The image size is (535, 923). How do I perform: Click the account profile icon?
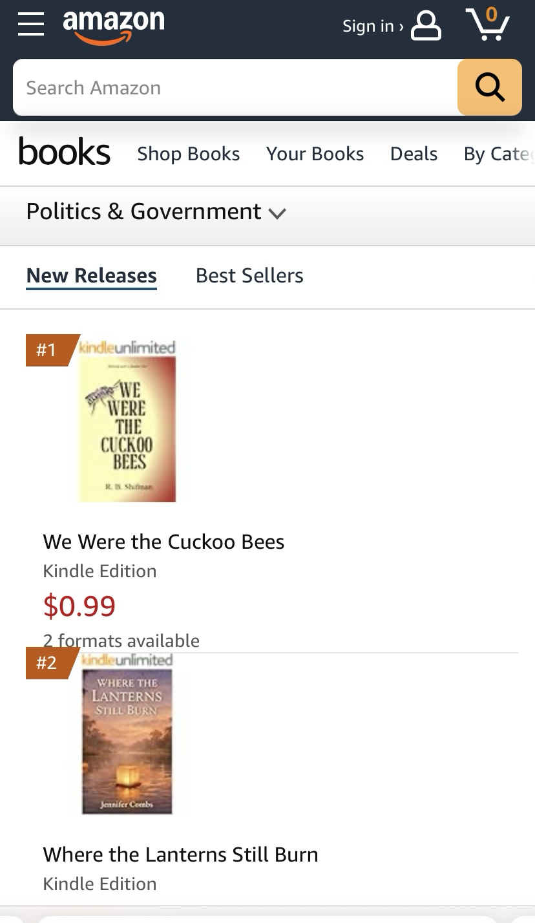click(426, 26)
